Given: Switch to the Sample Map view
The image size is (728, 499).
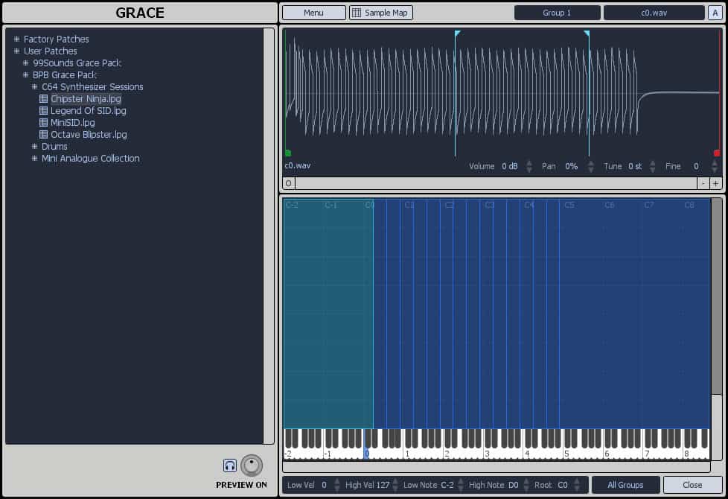Looking at the screenshot, I should pos(380,13).
